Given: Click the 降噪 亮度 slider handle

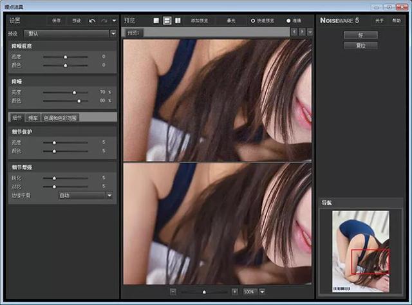Looking at the screenshot, I should 74,93.
